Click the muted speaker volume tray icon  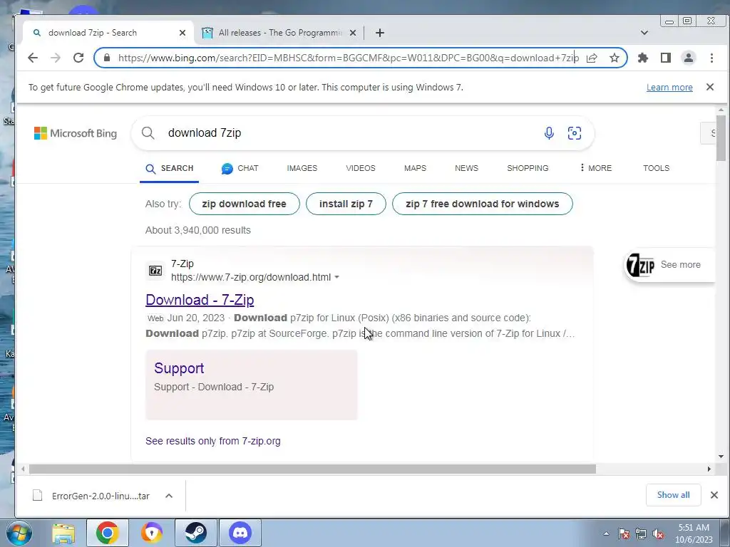tap(658, 534)
